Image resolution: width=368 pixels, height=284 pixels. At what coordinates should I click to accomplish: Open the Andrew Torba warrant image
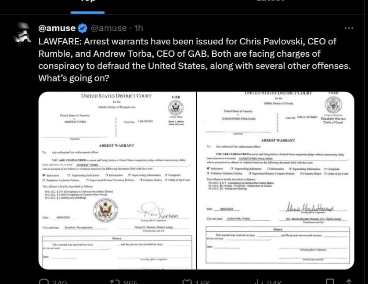click(x=117, y=180)
